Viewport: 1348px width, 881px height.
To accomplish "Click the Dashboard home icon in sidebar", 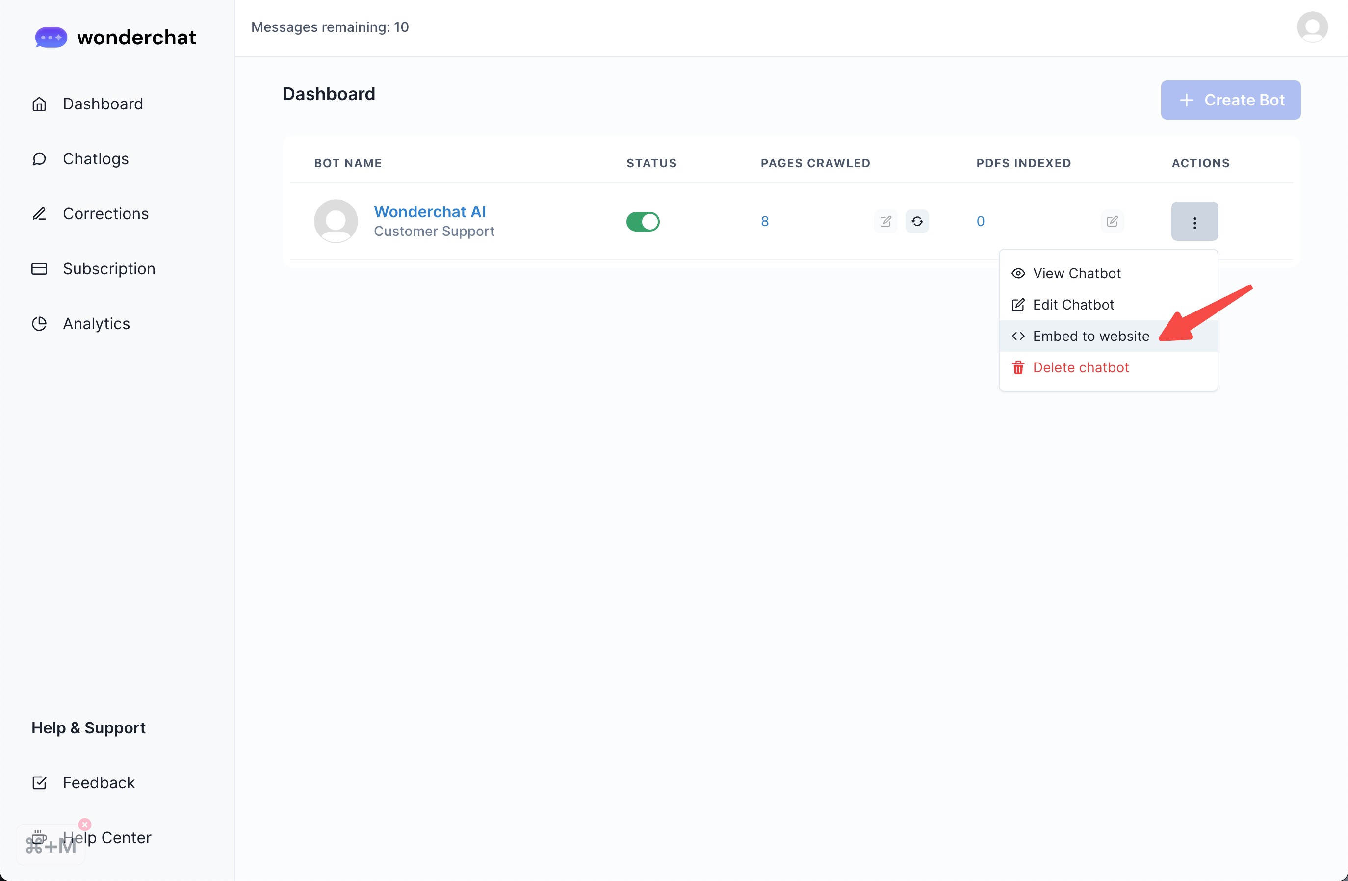I will point(39,104).
